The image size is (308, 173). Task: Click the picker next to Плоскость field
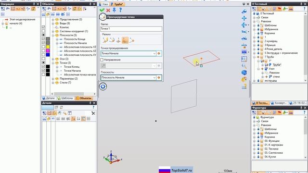(x=159, y=78)
